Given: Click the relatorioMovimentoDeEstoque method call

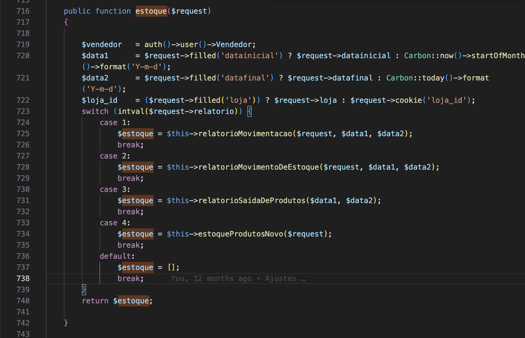Looking at the screenshot, I should (258, 167).
